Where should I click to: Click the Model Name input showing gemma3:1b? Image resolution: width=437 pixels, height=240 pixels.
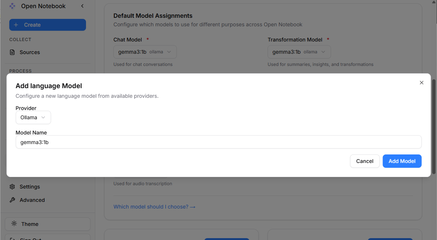[x=219, y=142]
